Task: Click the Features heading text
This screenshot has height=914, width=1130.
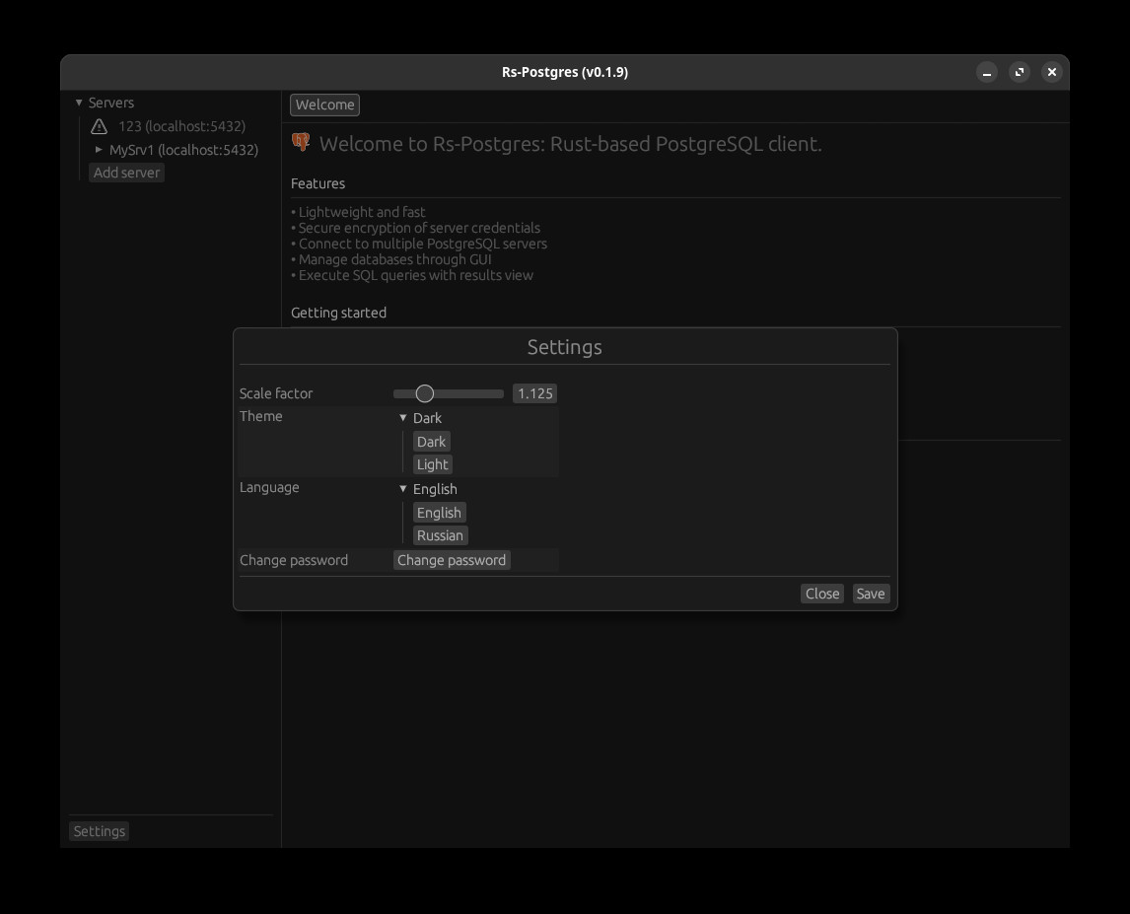Action: [x=318, y=183]
